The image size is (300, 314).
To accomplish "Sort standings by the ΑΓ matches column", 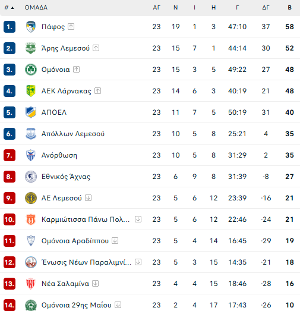I will coord(157,8).
